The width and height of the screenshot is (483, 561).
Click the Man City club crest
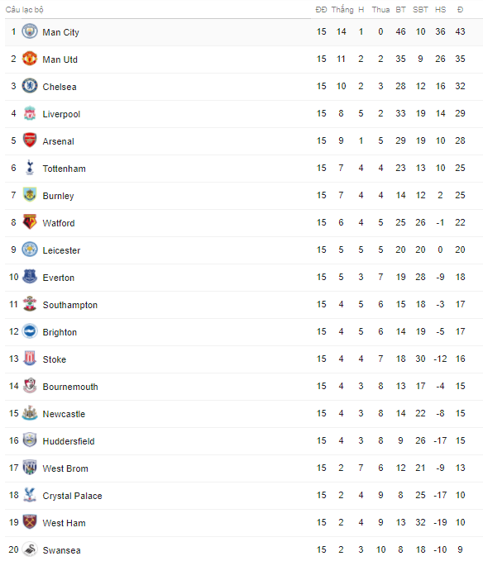30,31
